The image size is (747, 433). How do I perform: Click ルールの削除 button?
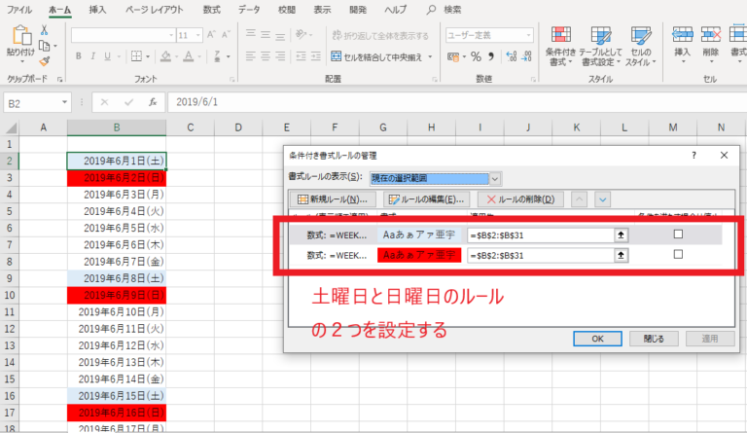[520, 199]
